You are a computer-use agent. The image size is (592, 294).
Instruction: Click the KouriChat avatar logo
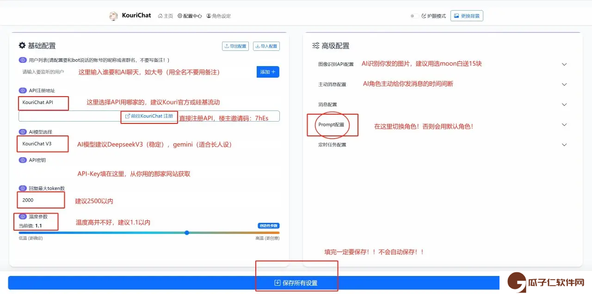tap(113, 16)
